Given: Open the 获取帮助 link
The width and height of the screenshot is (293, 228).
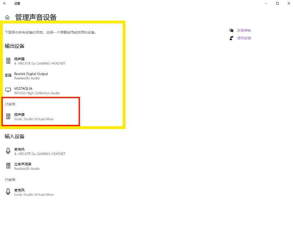Looking at the screenshot, I should point(244,30).
